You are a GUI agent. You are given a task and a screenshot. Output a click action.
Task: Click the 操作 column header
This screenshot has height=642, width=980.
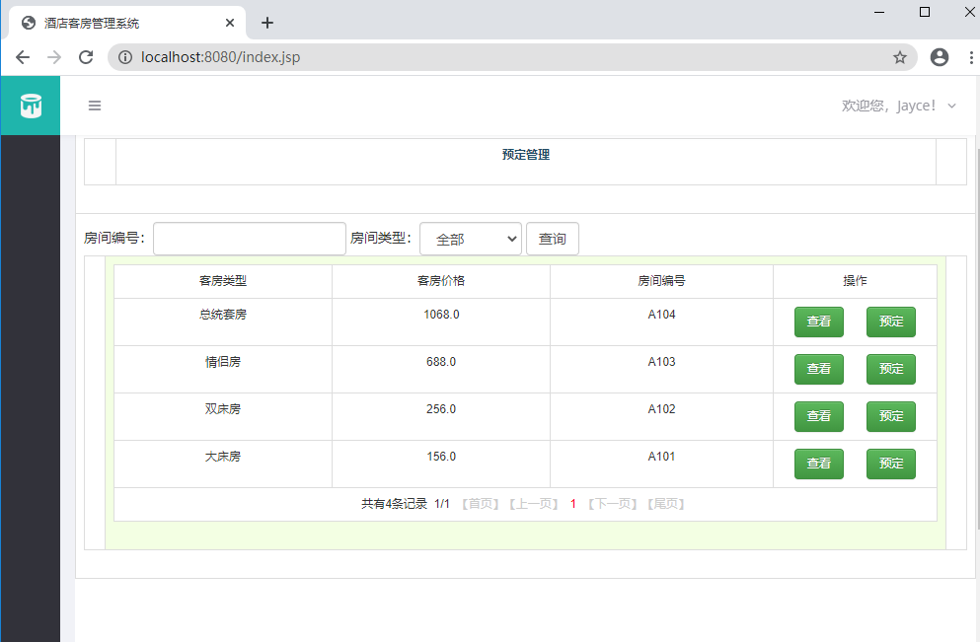(x=855, y=281)
